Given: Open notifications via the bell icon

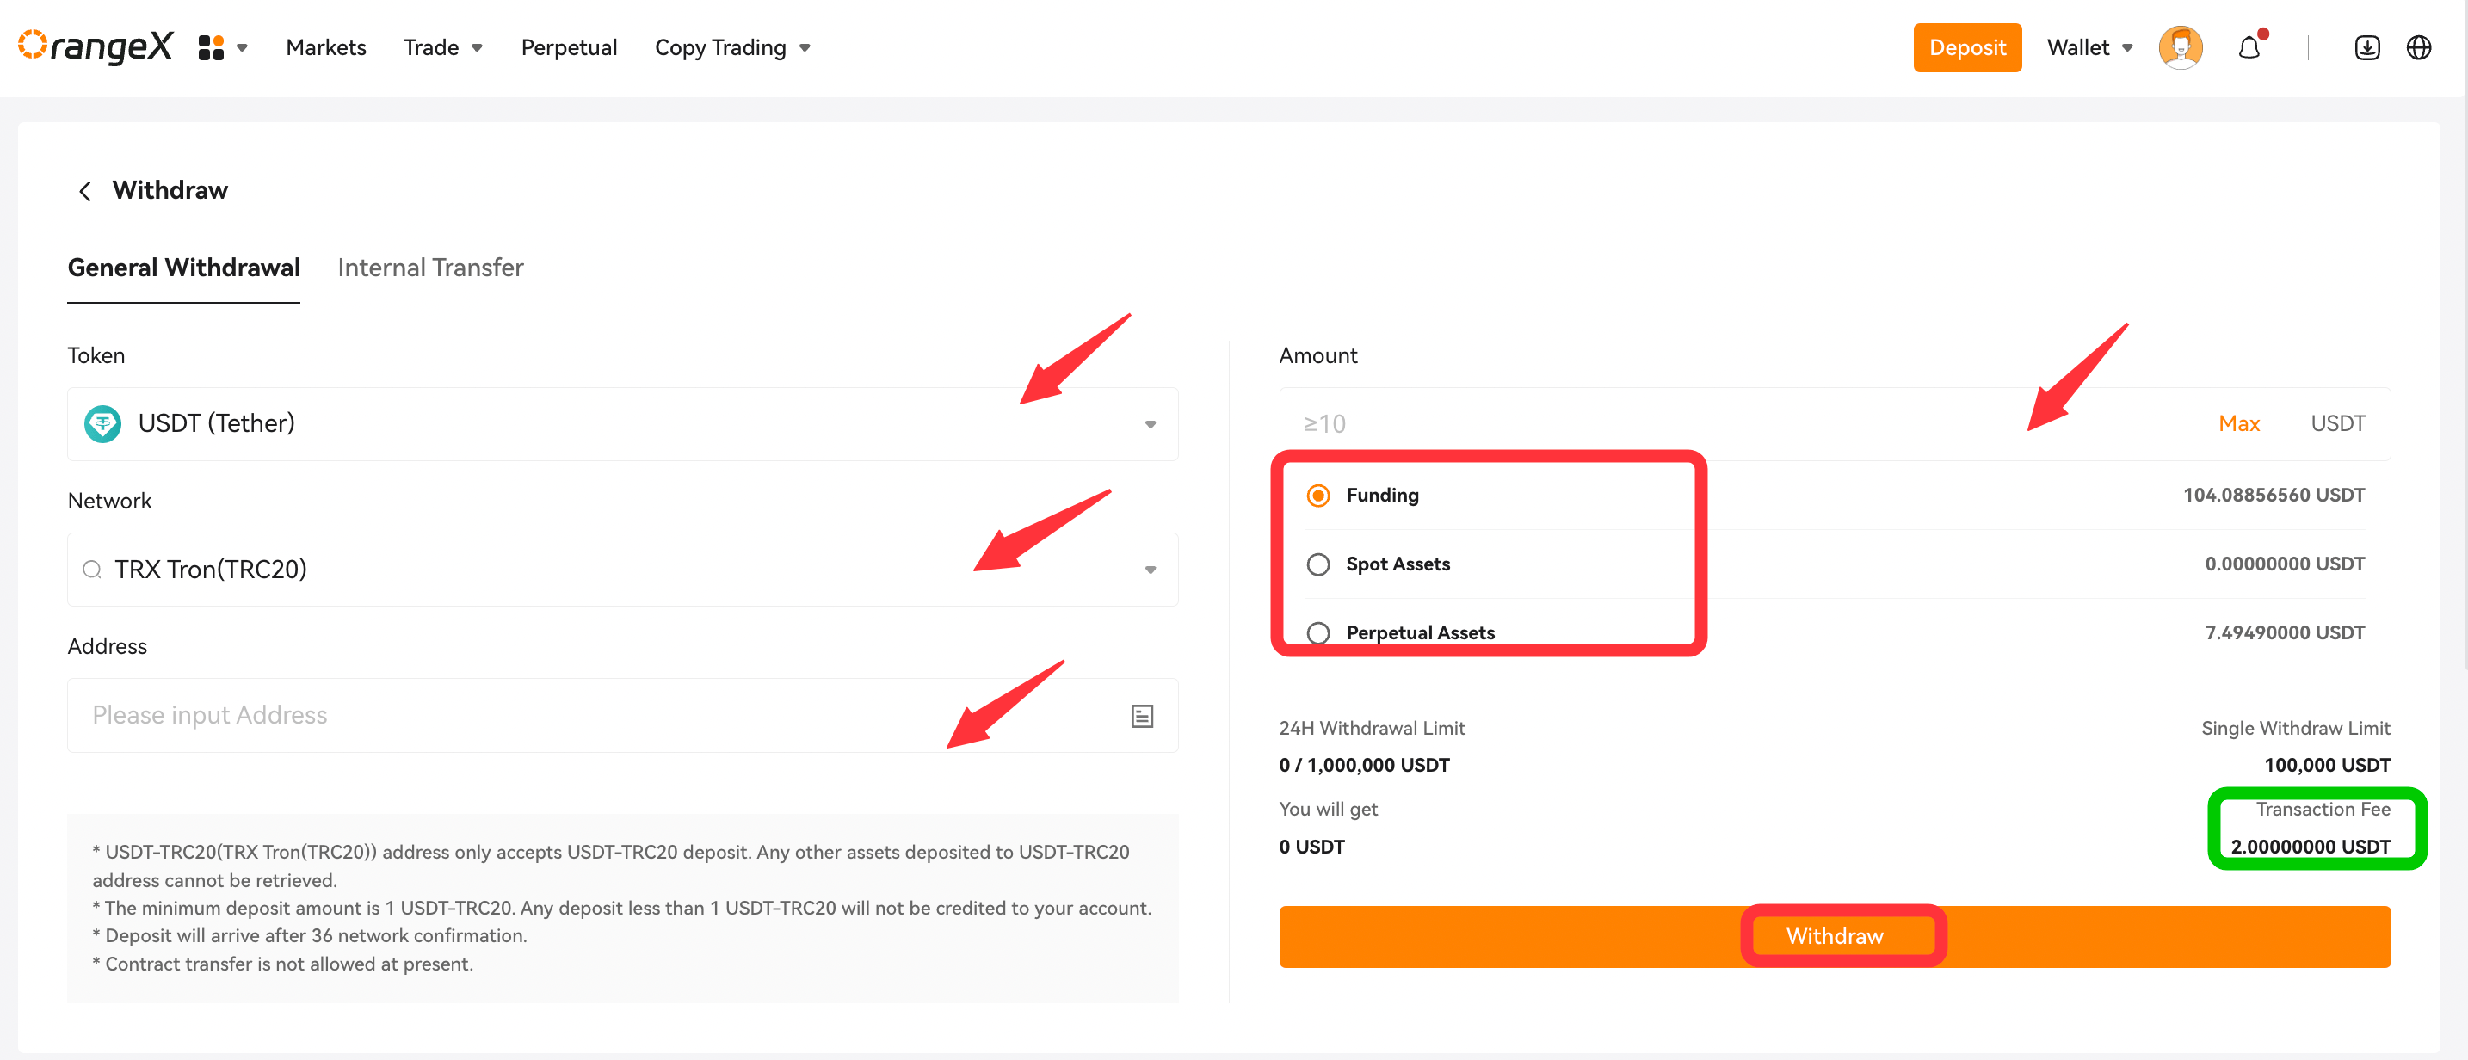Looking at the screenshot, I should 2249,47.
